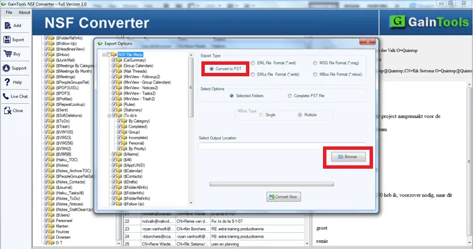Select the By Category) subfolder under To do's
Screen dimensions: 473x249
point(139,121)
